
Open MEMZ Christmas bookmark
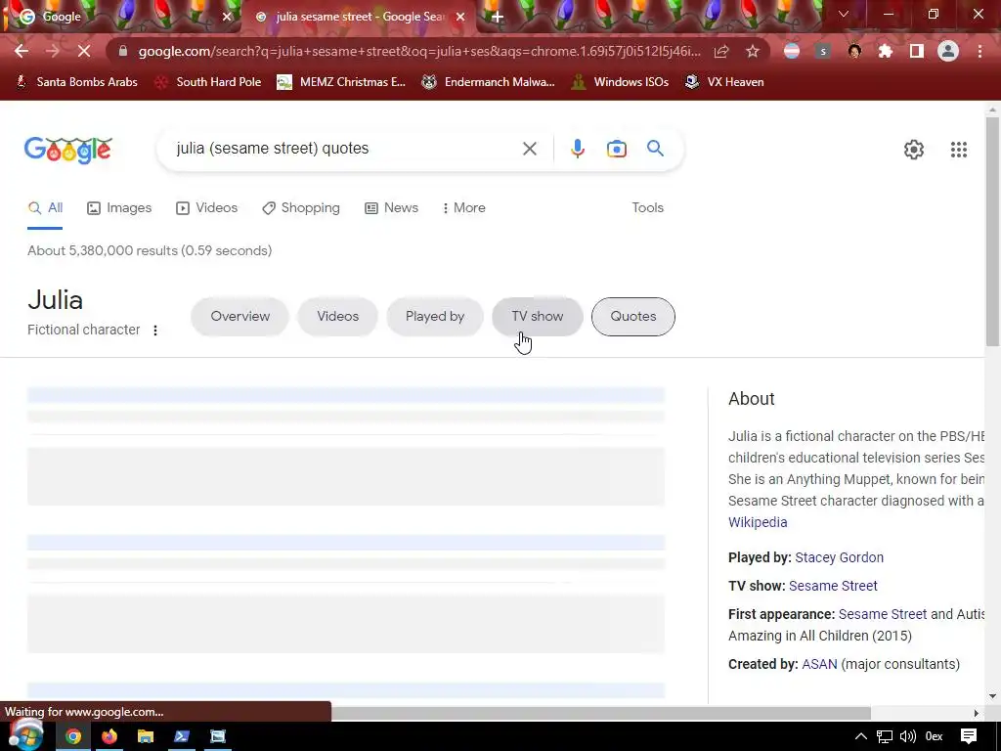(x=341, y=82)
